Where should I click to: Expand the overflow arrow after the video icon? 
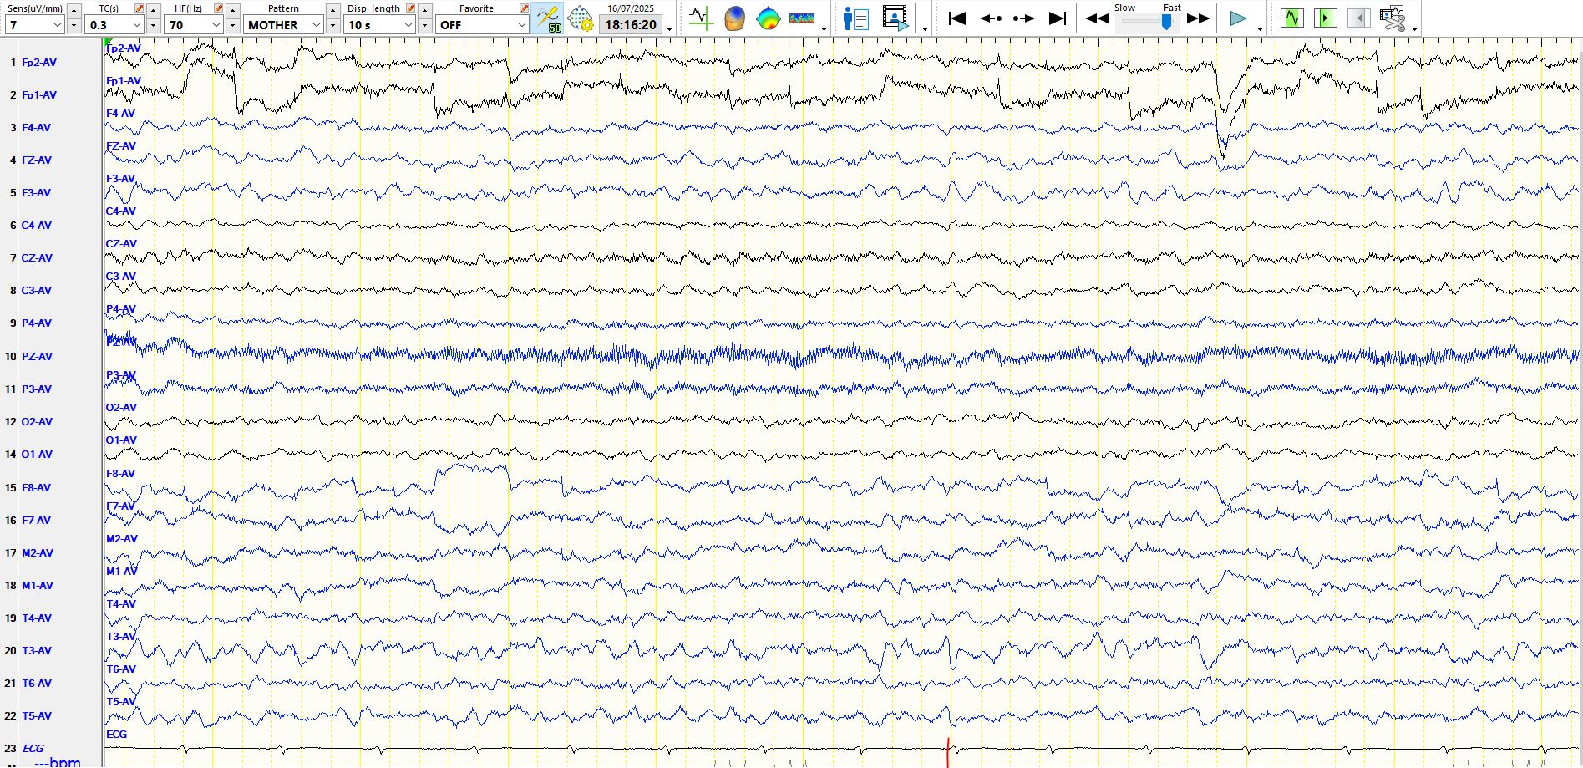(925, 29)
